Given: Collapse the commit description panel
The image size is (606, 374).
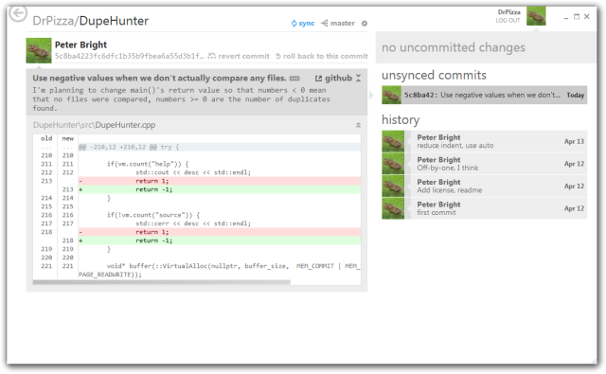Looking at the screenshot, I should point(358,78).
